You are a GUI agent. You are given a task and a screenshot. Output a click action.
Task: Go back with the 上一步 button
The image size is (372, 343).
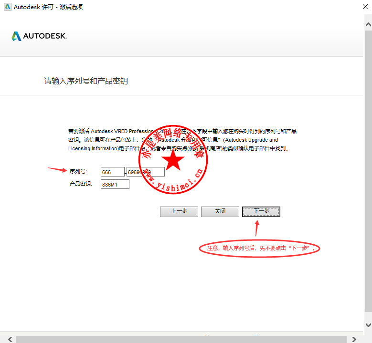tap(179, 212)
